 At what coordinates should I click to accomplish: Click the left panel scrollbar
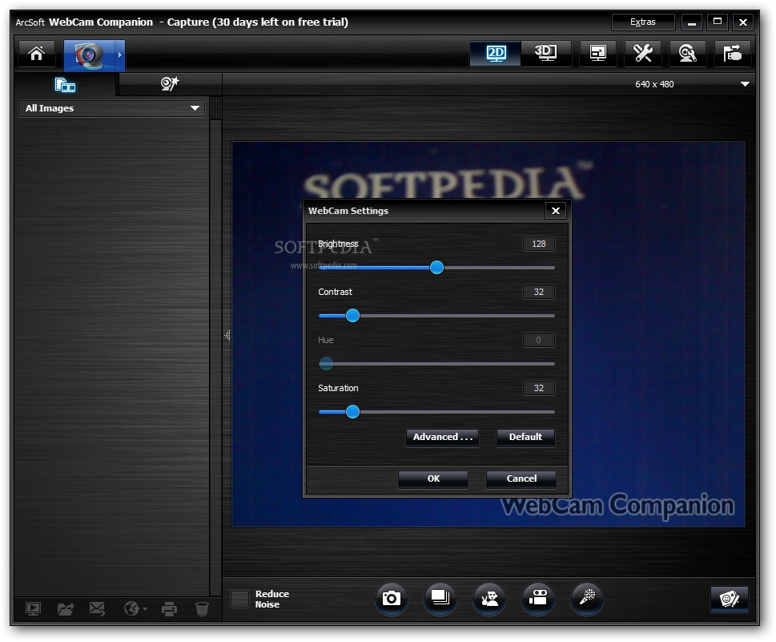click(x=215, y=347)
